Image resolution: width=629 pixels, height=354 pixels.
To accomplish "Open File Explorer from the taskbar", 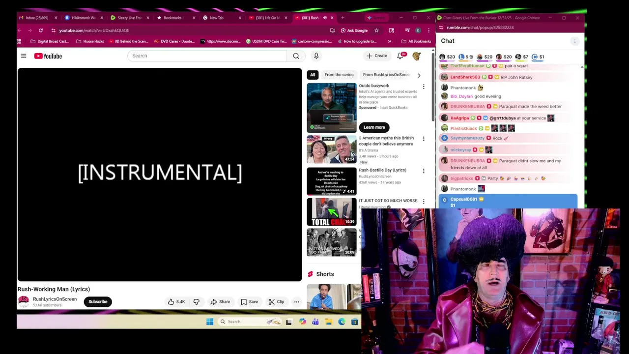I will pyautogui.click(x=328, y=322).
